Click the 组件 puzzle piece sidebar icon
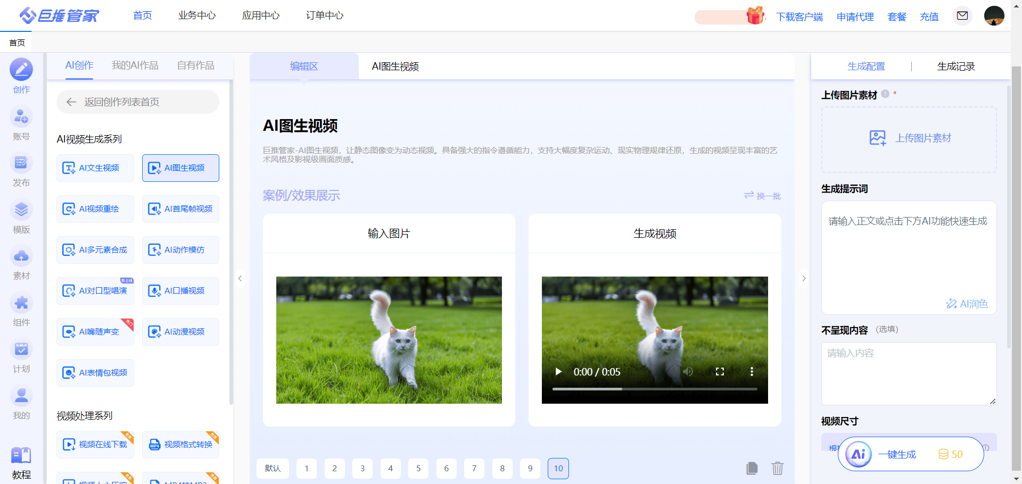The height and width of the screenshot is (484, 1022). click(21, 303)
